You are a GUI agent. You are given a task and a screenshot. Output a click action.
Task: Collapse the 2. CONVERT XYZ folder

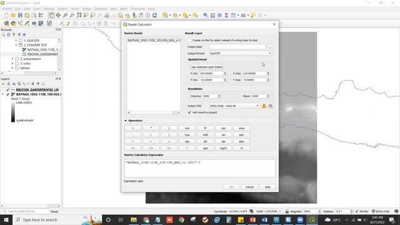[x=16, y=45]
